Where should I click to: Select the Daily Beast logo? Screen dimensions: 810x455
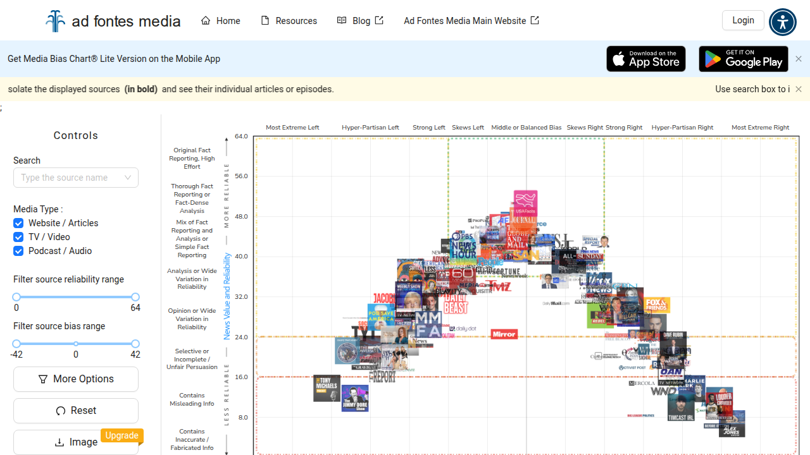coord(456,303)
